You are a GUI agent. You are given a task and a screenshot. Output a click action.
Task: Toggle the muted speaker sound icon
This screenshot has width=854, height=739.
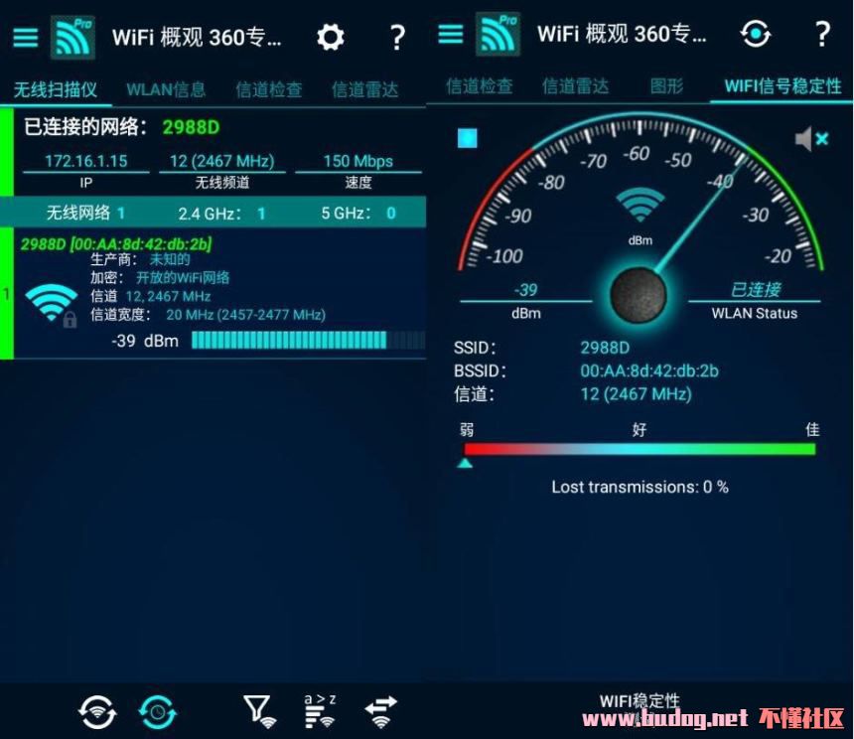pyautogui.click(x=811, y=139)
